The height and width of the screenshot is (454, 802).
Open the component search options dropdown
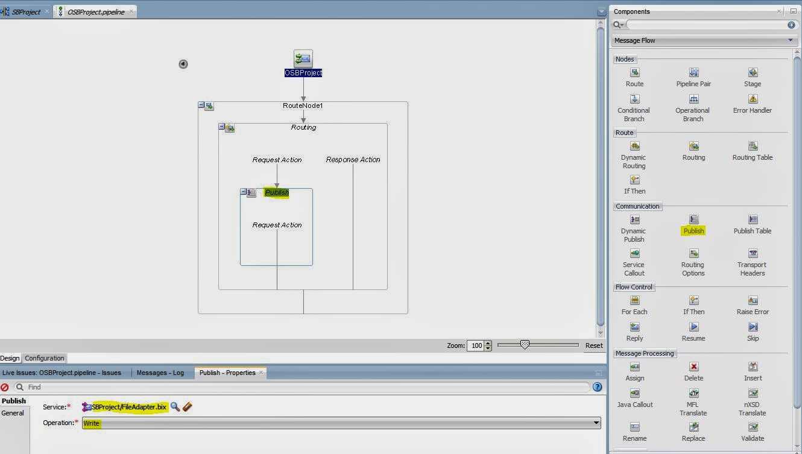pos(618,25)
